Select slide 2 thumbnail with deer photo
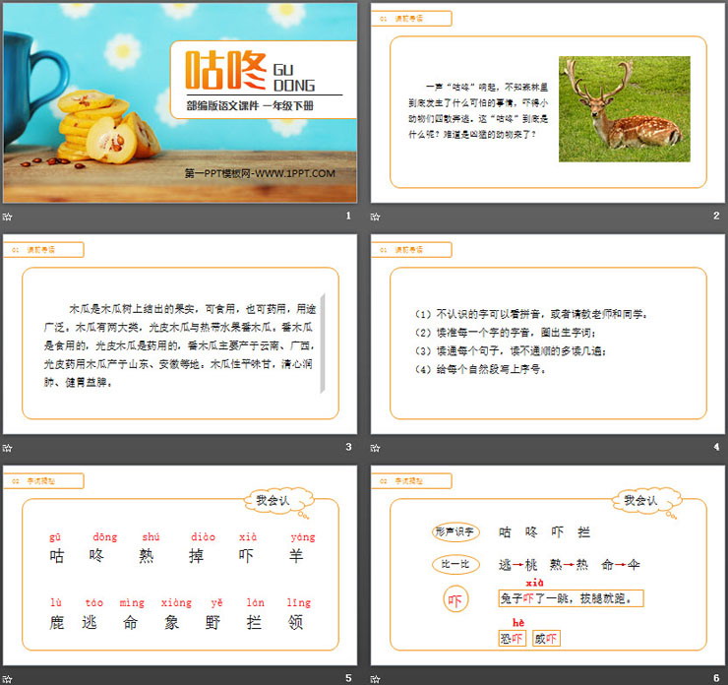The height and width of the screenshot is (685, 728). pyautogui.click(x=547, y=102)
